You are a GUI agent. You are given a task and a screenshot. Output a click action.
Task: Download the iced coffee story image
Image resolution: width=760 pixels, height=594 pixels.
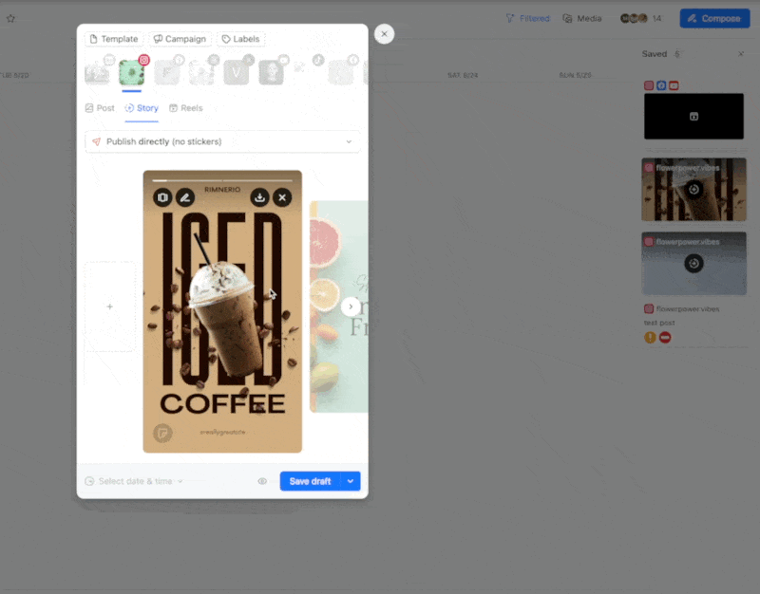click(x=259, y=197)
